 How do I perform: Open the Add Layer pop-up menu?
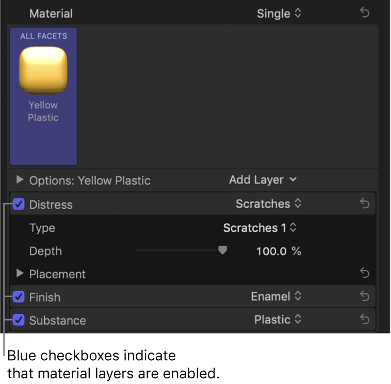tap(263, 180)
